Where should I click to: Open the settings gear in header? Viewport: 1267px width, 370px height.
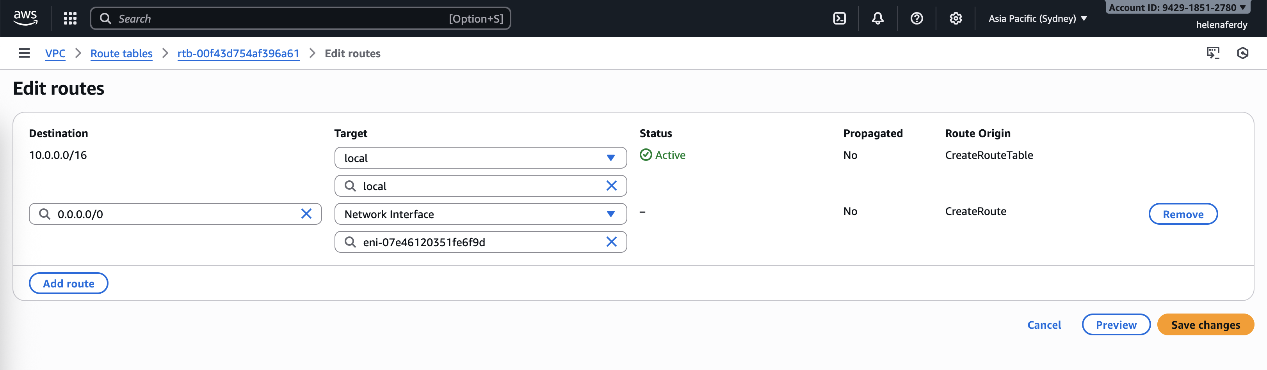pos(955,19)
